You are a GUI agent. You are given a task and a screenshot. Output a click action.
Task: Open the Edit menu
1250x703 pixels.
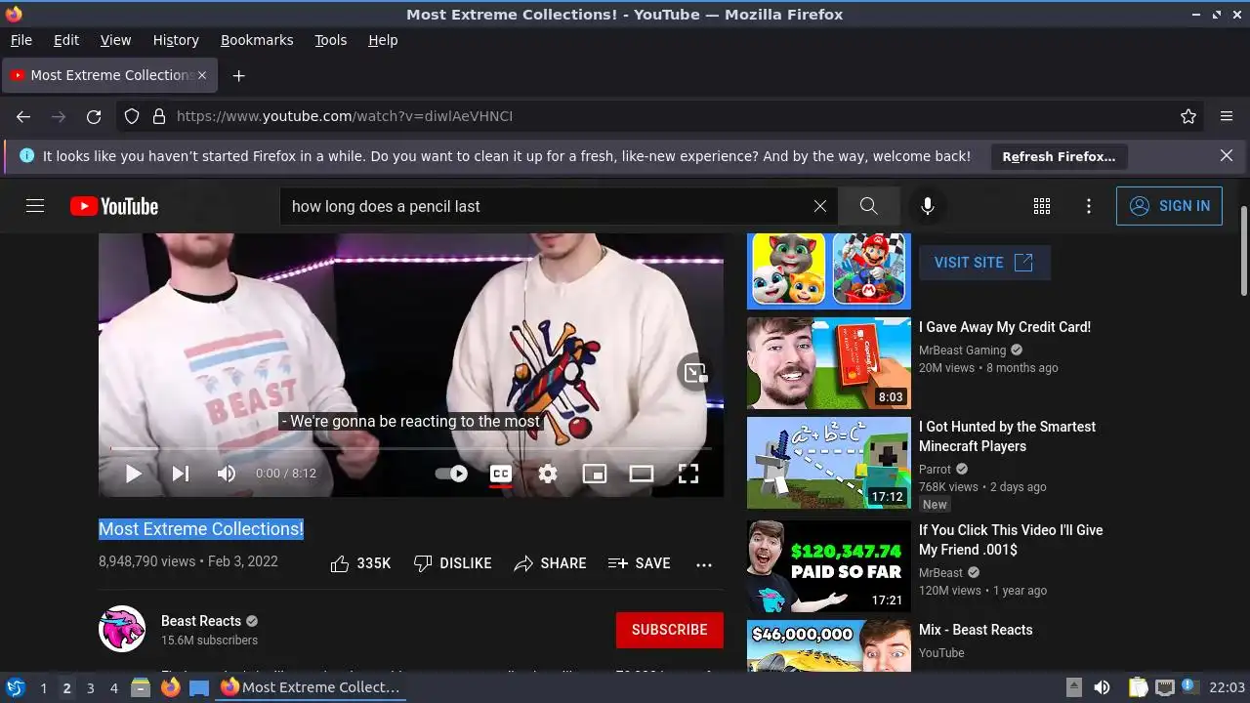click(x=66, y=40)
